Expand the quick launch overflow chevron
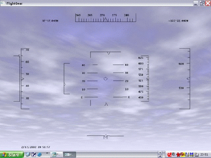The image size is (211, 158). pyautogui.click(x=47, y=153)
